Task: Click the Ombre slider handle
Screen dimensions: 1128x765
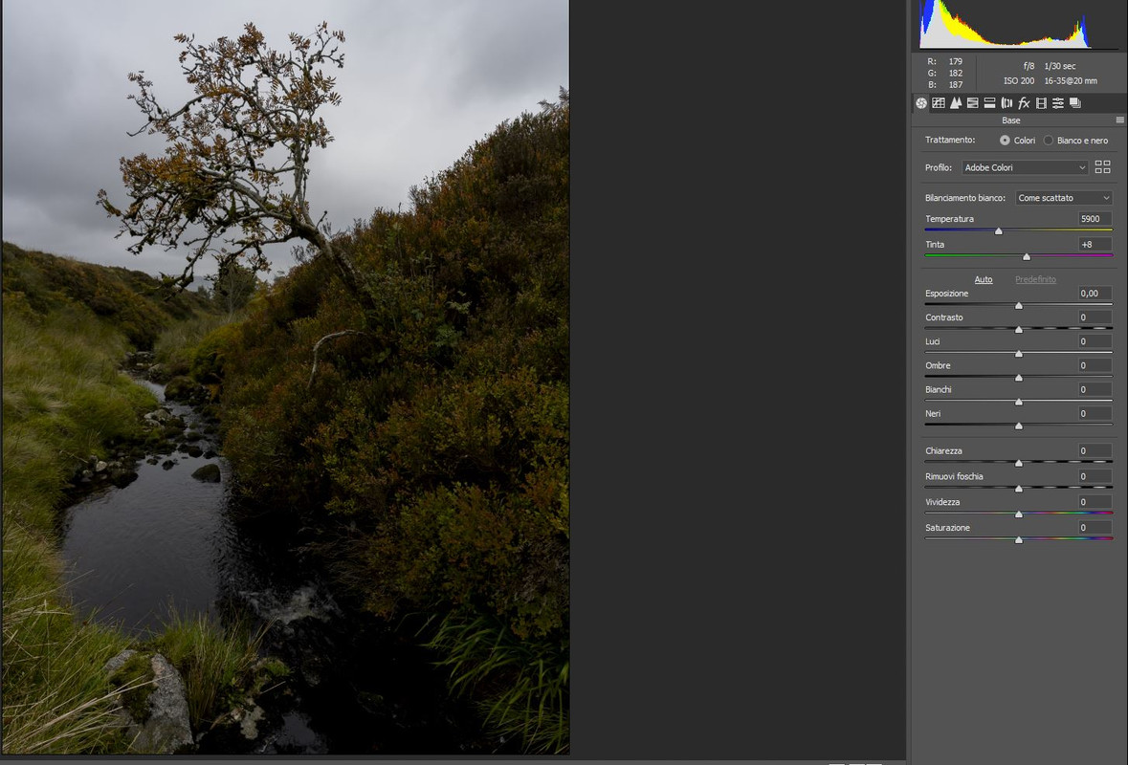Action: [1019, 378]
